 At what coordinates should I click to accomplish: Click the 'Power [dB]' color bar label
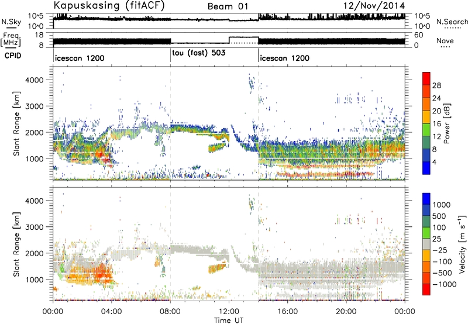point(447,123)
